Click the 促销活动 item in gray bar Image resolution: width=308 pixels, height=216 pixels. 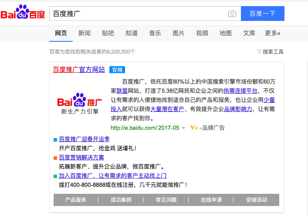[x=257, y=200]
